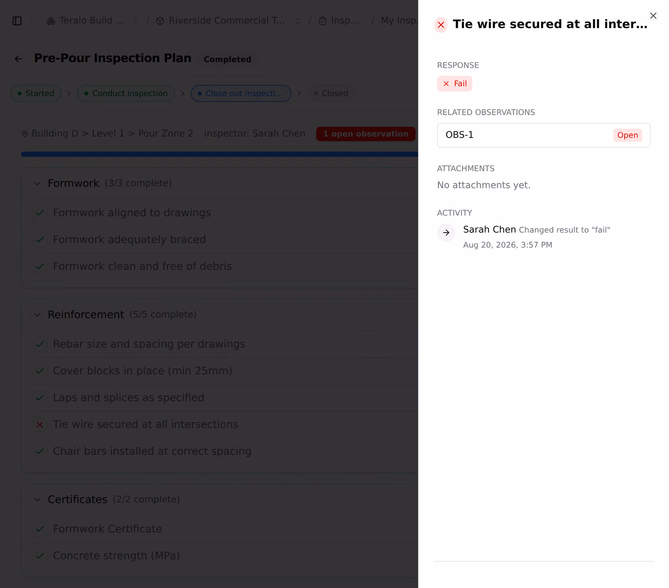The width and height of the screenshot is (669, 588).
Task: Click the Reinforcement section heading
Action: tap(86, 315)
